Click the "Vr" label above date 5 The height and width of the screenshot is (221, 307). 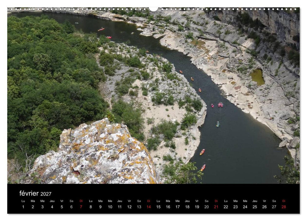62,201
